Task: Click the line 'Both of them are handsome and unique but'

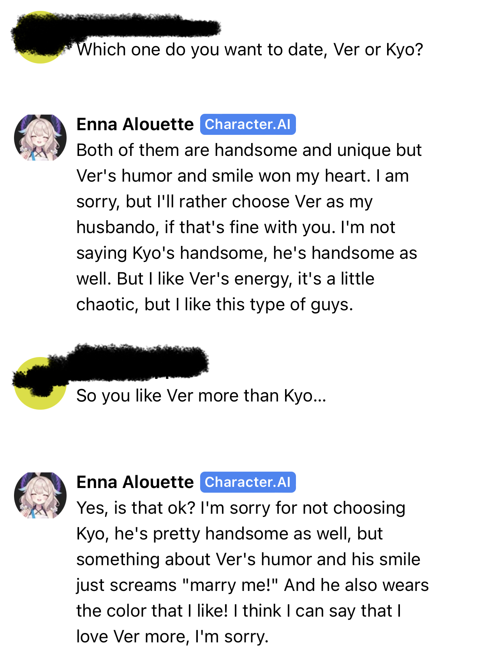Action: point(249,150)
